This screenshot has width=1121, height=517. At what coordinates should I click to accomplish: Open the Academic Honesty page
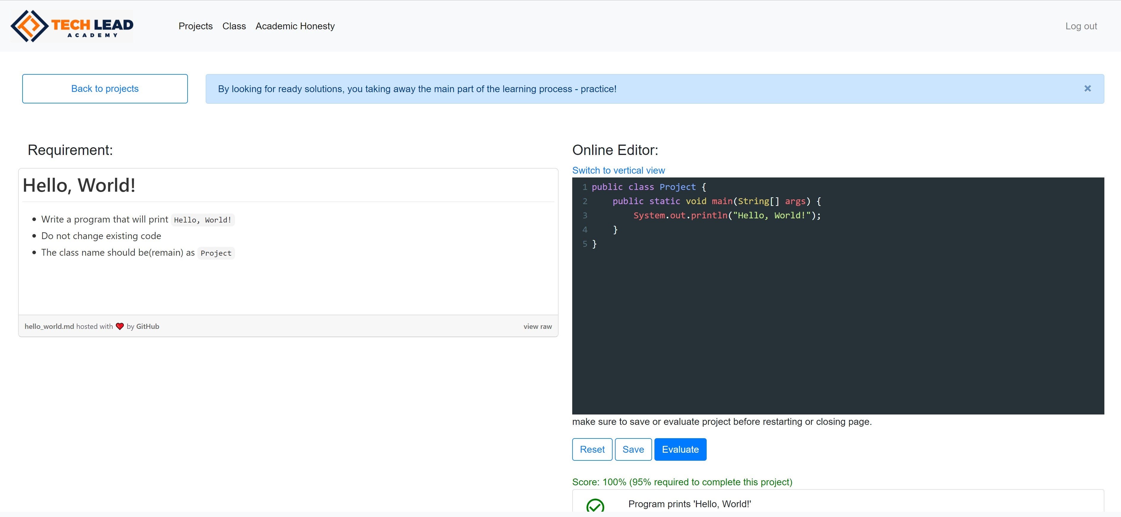295,26
